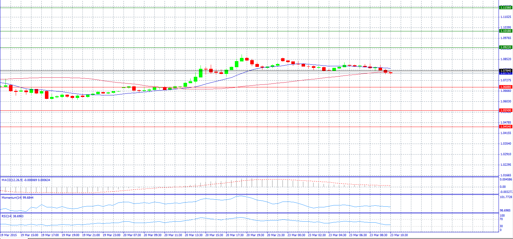Click the 23 Mar 00:30 time label
The height and width of the screenshot is (239, 513).
click(x=296, y=235)
